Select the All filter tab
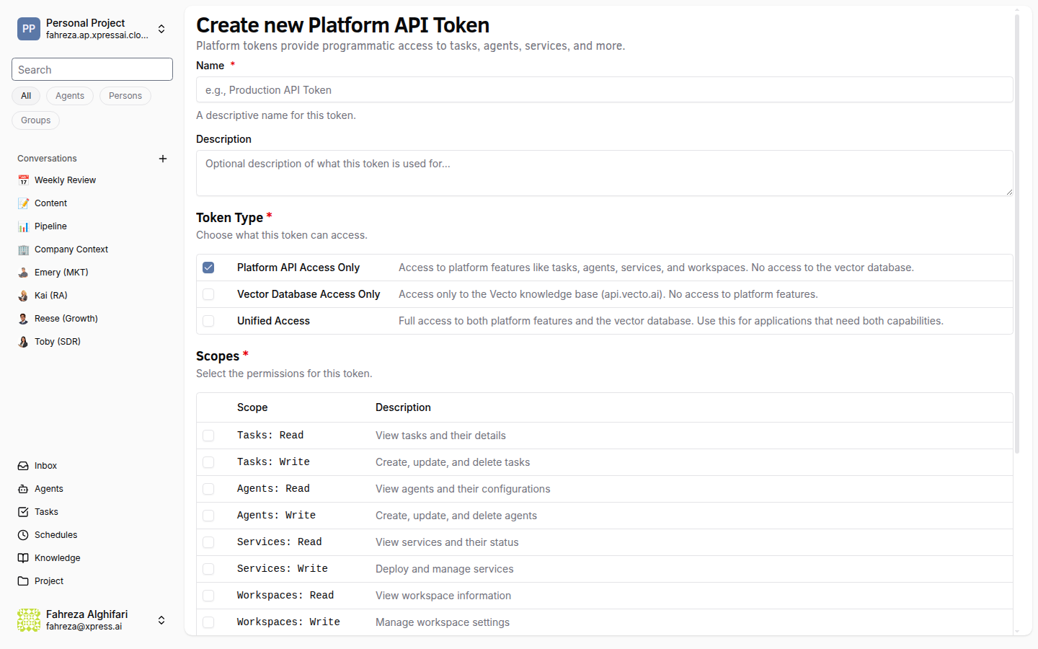 [x=26, y=96]
